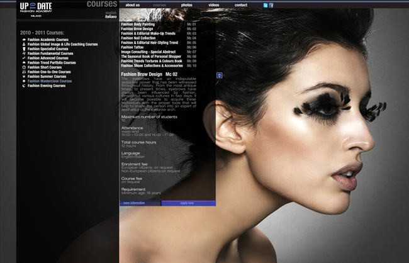Image resolution: width=409 pixels, height=263 pixels.
Task: Open the Twitter social icon
Action: 266,5
